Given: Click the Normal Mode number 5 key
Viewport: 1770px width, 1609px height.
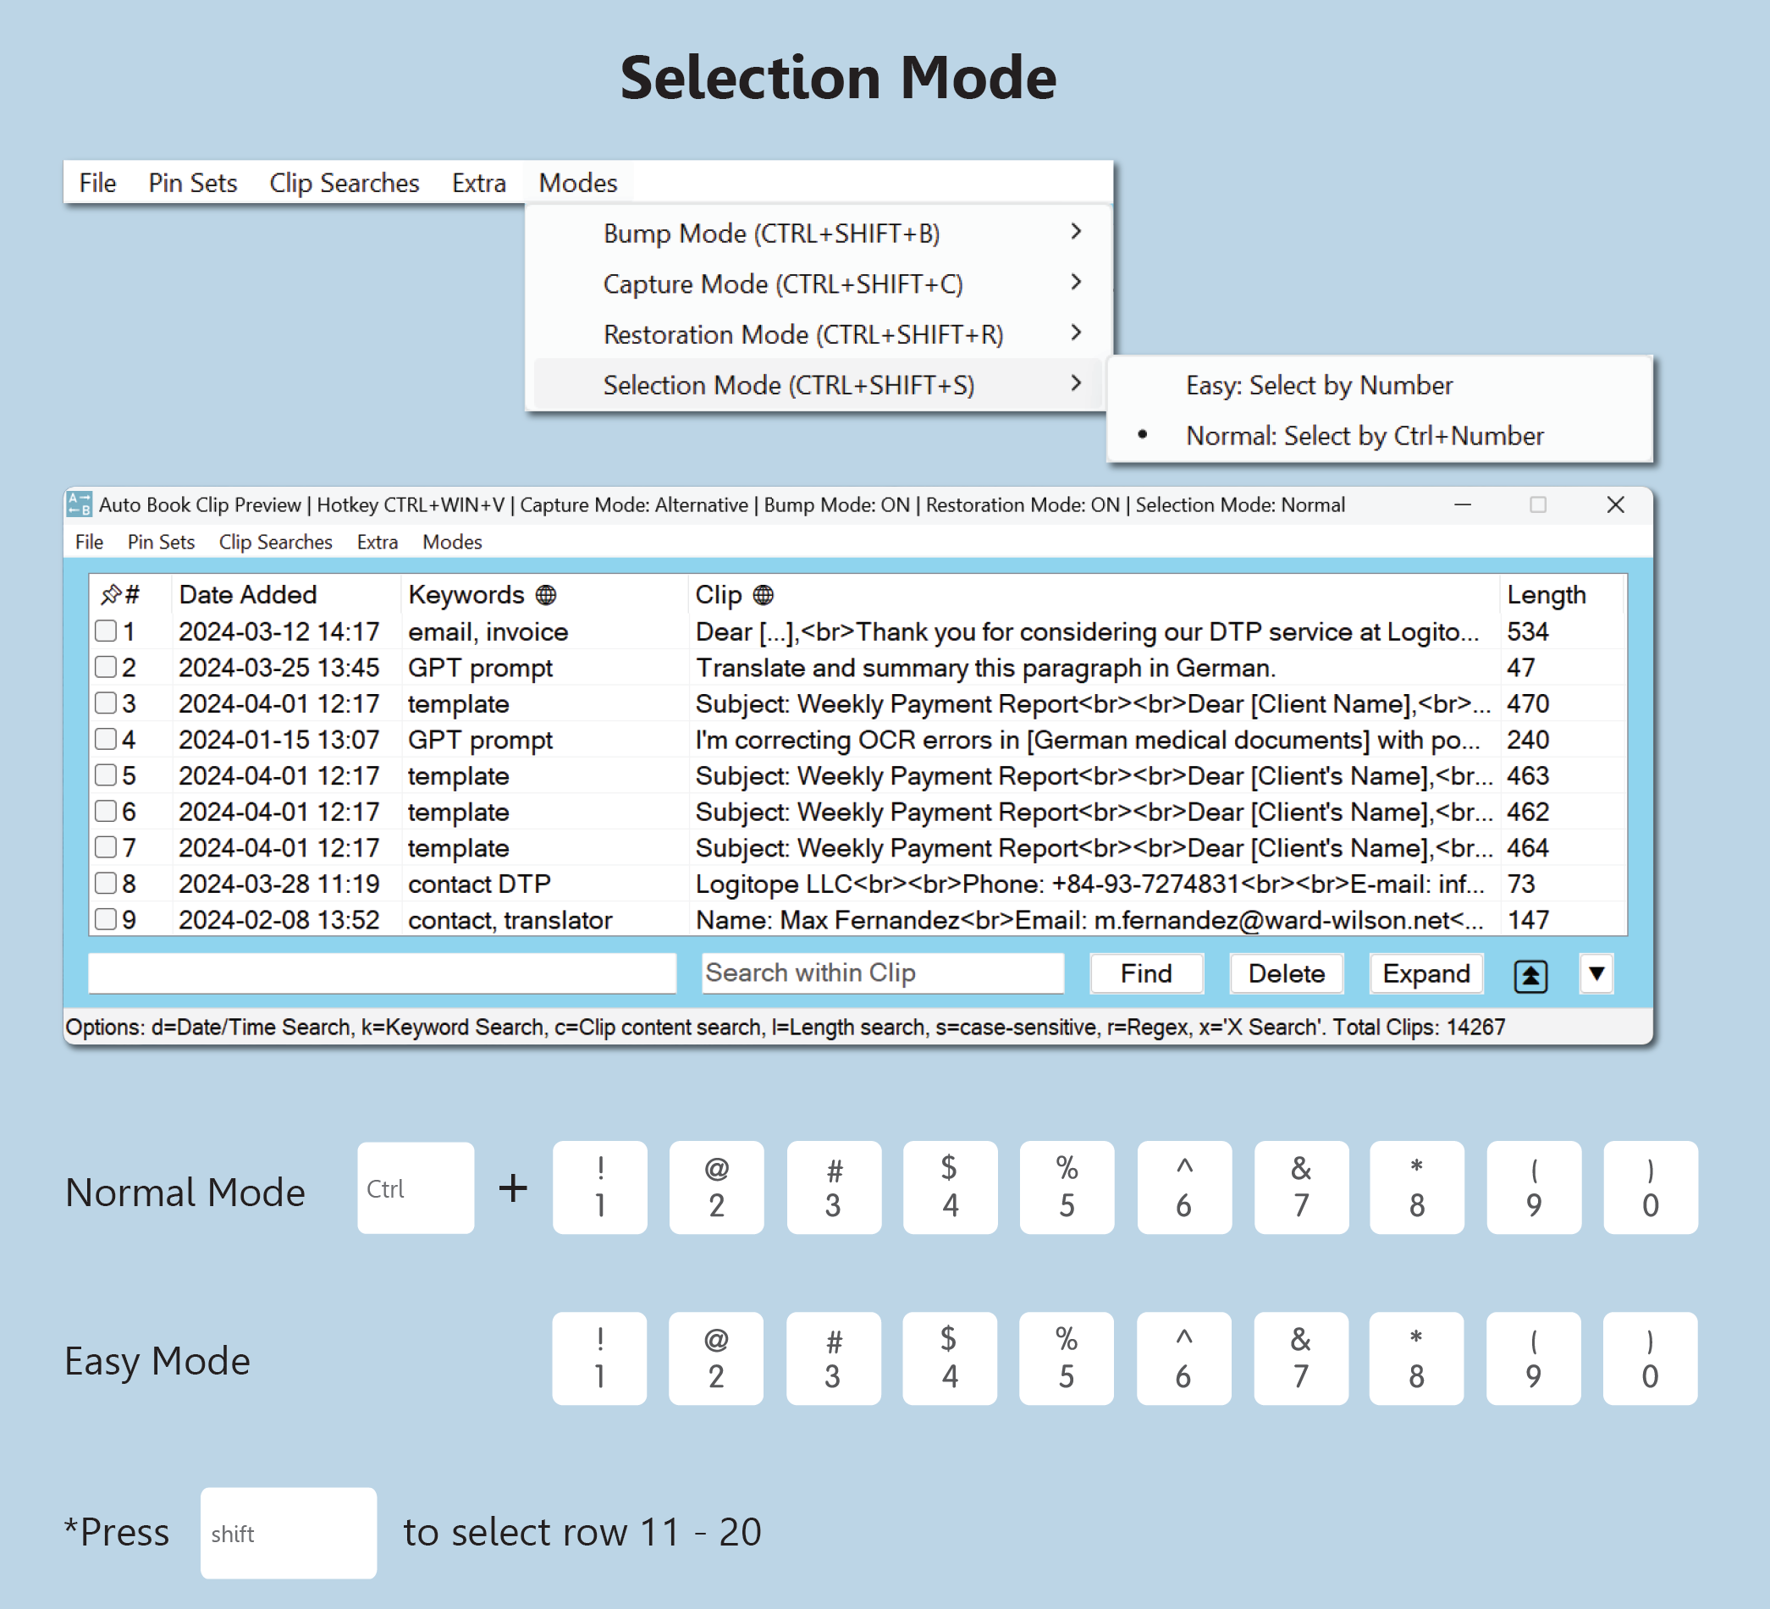Looking at the screenshot, I should tap(1066, 1187).
